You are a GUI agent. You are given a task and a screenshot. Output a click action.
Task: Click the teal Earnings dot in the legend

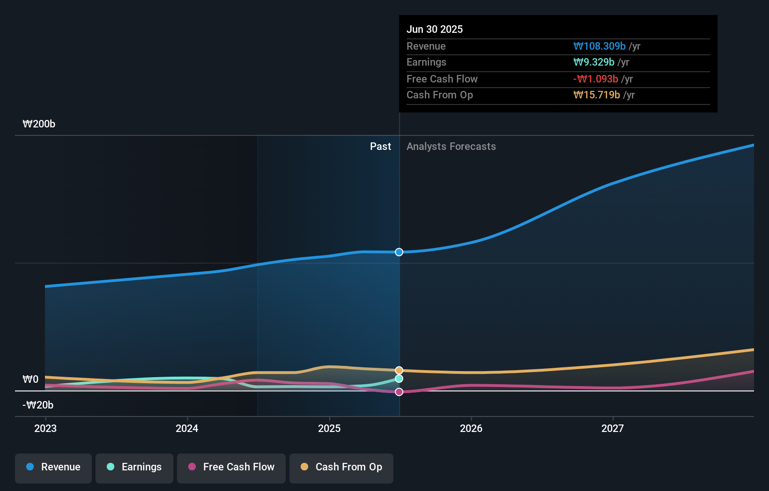point(110,467)
